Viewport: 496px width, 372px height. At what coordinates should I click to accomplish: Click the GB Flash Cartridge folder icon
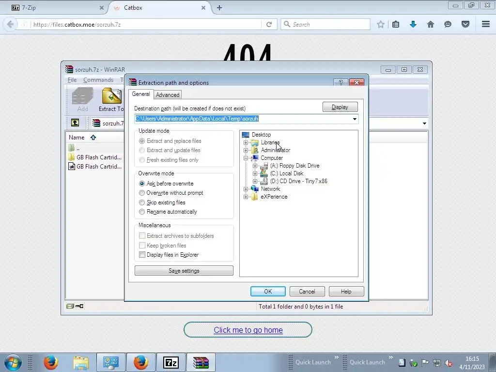pos(72,157)
